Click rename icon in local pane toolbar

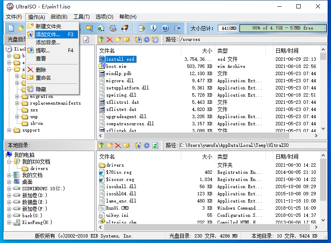click(x=126, y=145)
